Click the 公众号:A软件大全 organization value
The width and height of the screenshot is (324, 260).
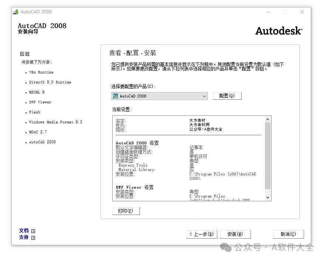coord(206,129)
